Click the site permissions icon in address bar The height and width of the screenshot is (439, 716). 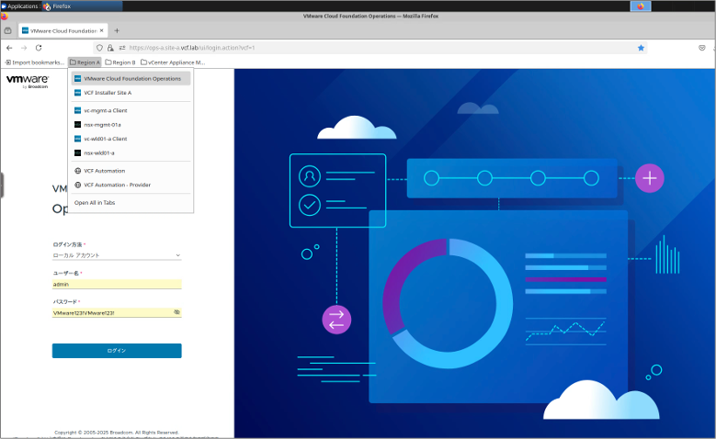click(x=122, y=48)
